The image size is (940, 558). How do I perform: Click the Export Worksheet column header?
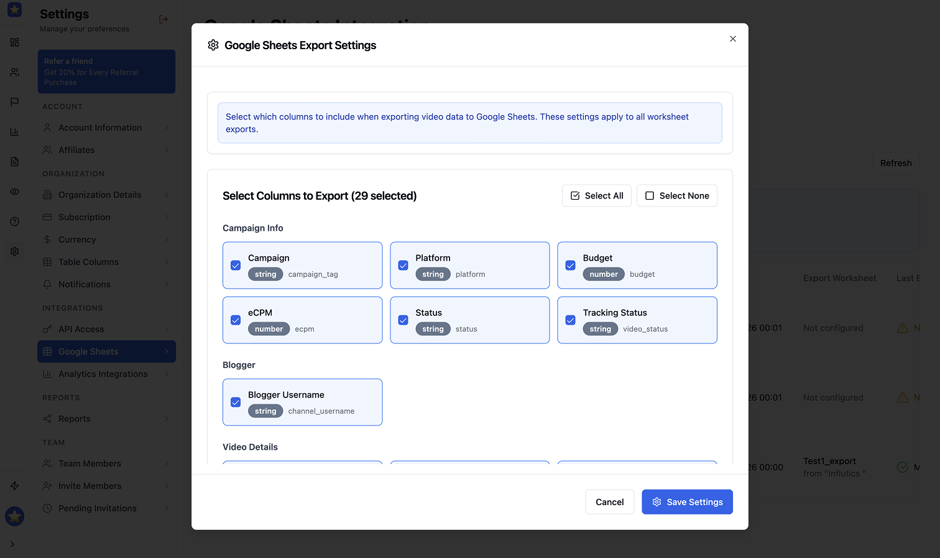point(839,278)
